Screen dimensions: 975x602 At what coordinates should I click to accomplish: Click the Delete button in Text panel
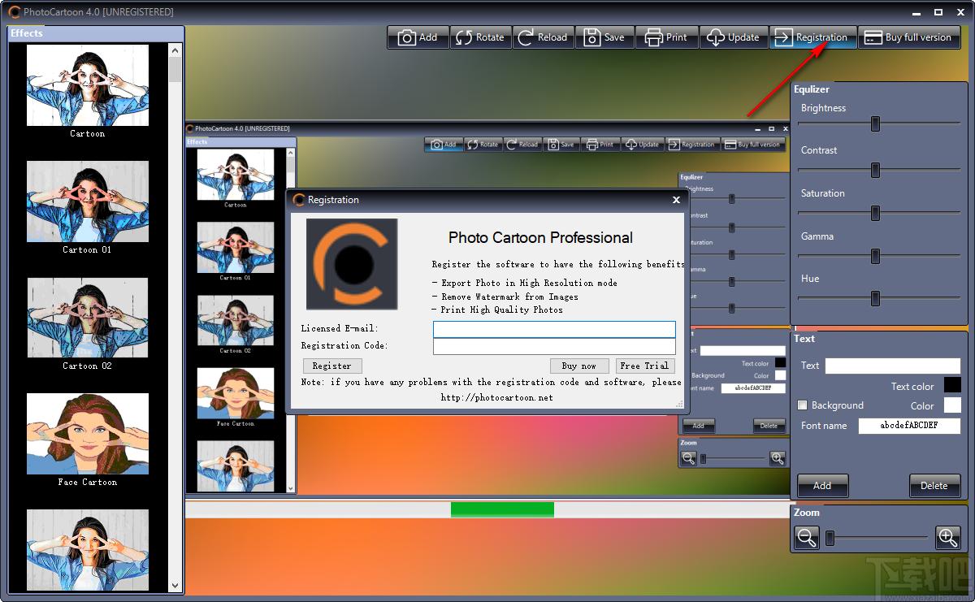click(934, 486)
